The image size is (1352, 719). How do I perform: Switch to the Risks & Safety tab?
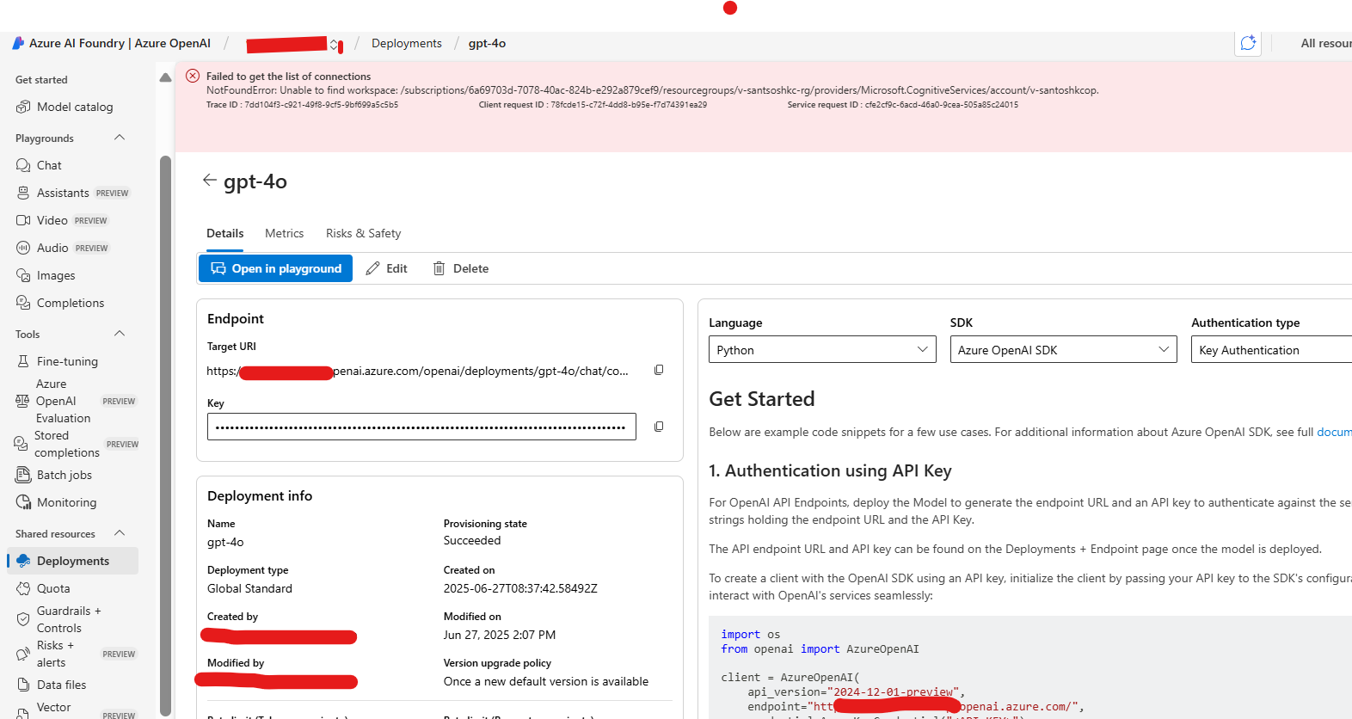[x=363, y=233]
